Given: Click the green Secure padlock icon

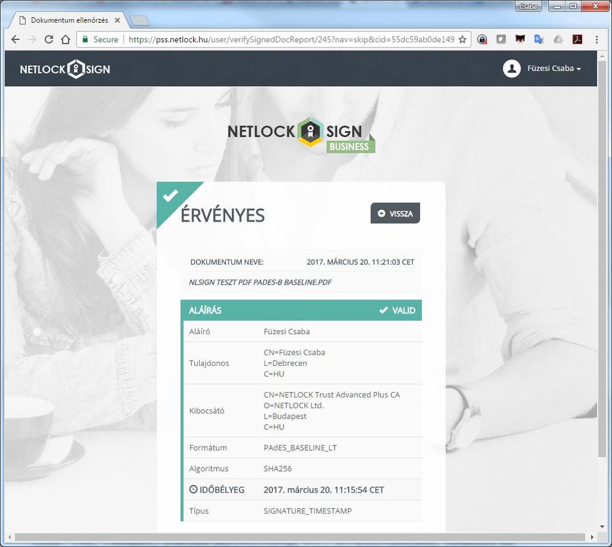Looking at the screenshot, I should [85, 39].
